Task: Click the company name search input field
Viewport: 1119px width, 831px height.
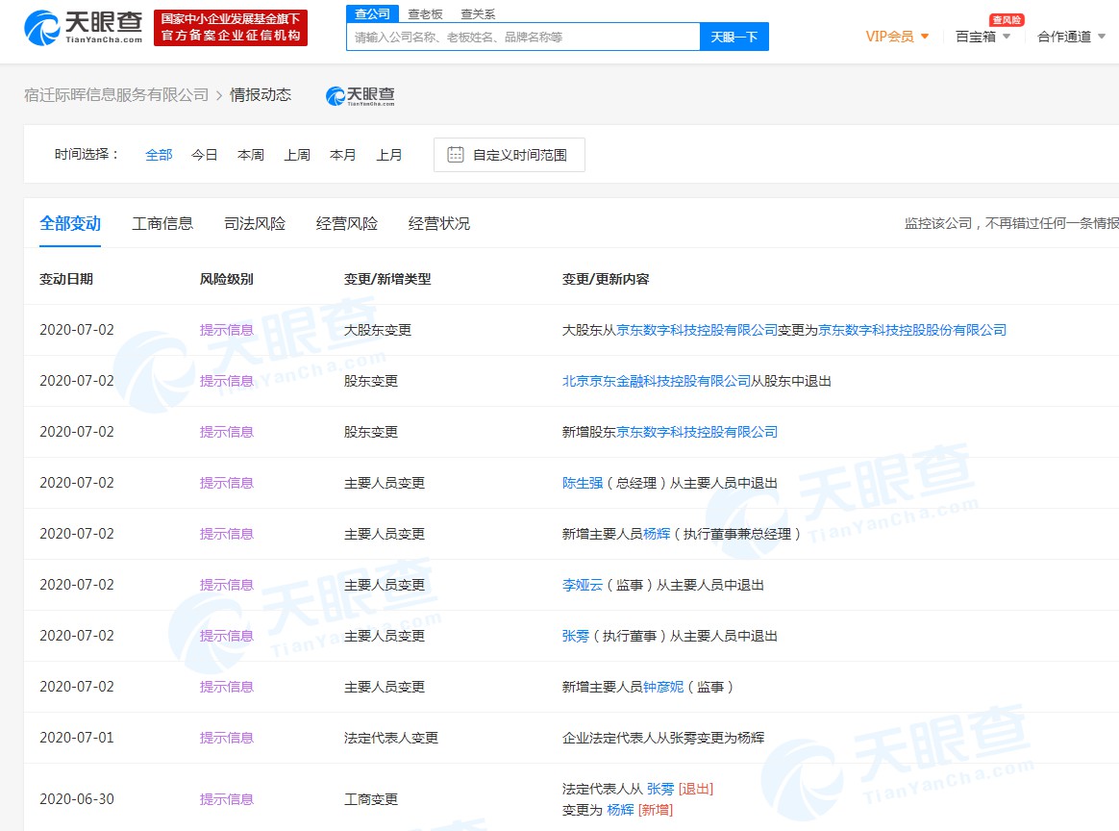Action: (x=523, y=38)
